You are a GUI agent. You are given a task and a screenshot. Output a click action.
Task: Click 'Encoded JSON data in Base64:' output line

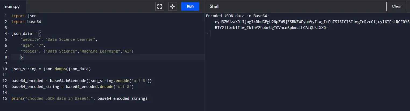(x=237, y=16)
